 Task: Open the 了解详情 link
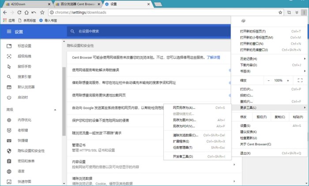click(x=213, y=57)
